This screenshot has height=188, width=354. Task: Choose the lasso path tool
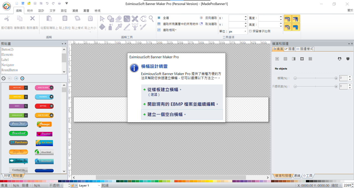pos(143,19)
